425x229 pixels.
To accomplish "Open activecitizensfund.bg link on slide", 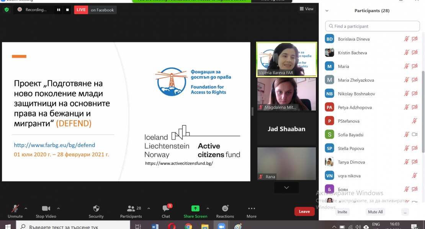I will coord(179,163).
